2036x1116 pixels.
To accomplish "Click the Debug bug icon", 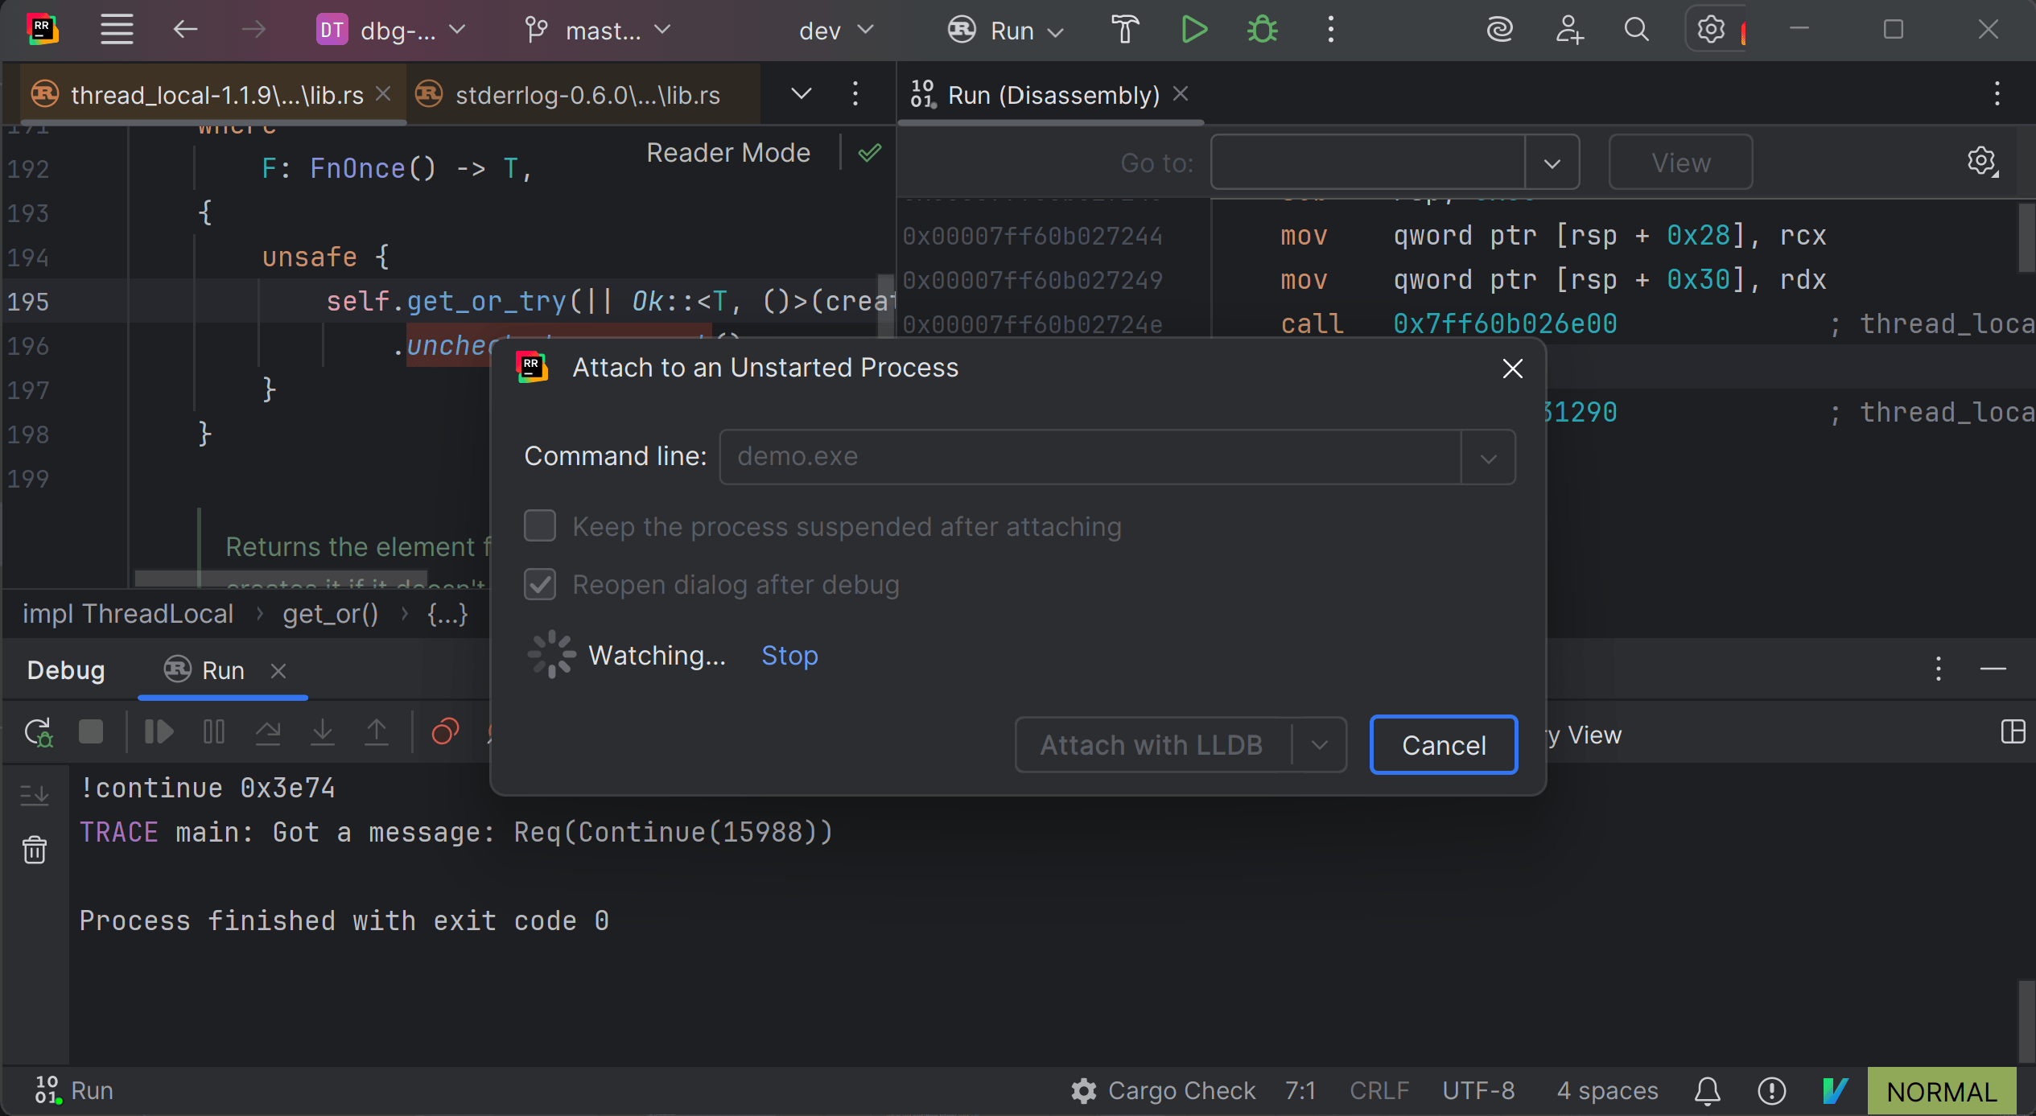I will click(x=1262, y=30).
